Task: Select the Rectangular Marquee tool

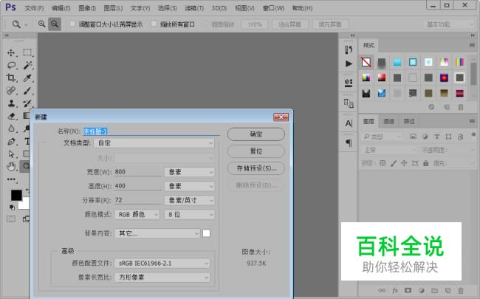Action: (27, 52)
